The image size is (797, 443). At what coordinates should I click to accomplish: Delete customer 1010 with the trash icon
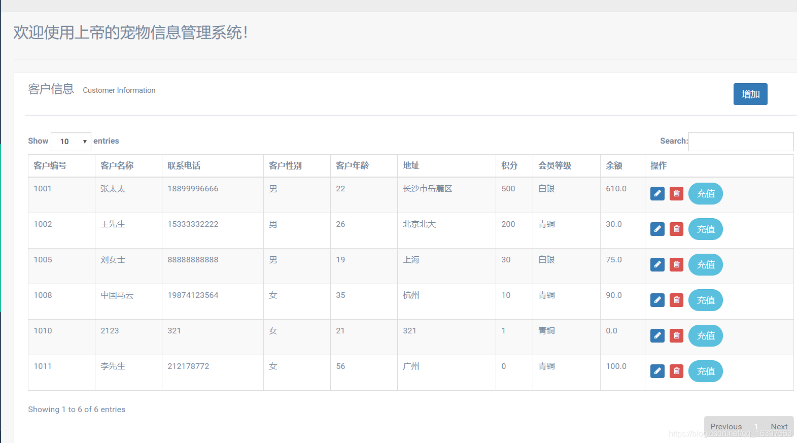676,335
